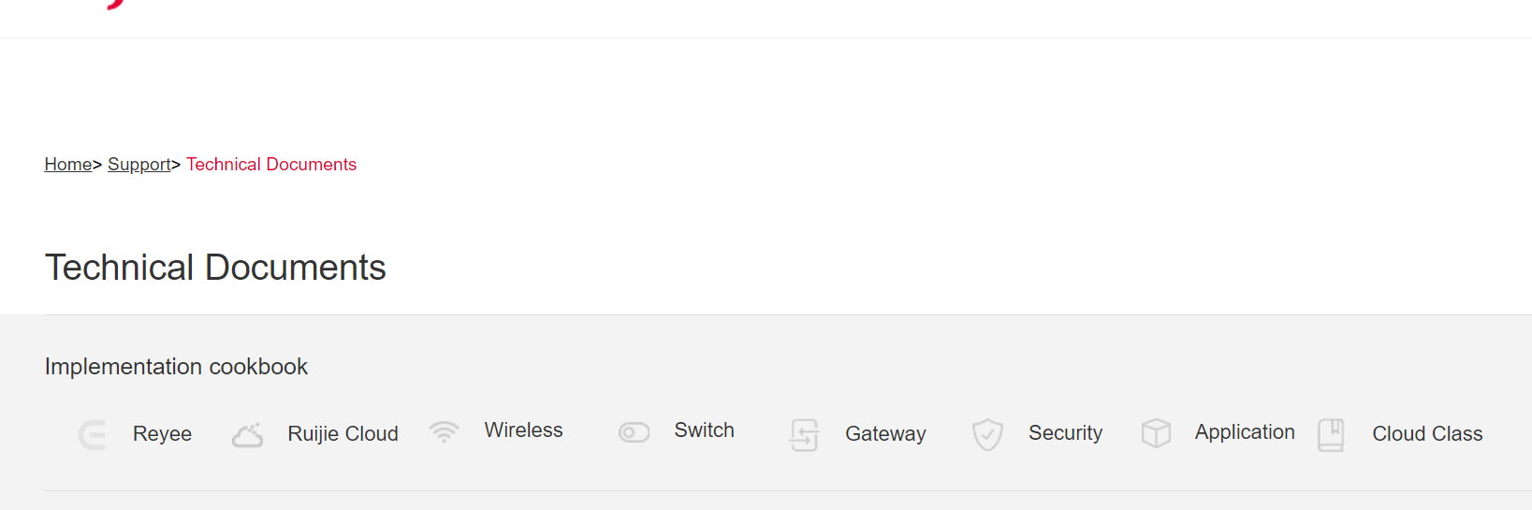This screenshot has width=1532, height=510.
Task: Open the Gateway arrows icon
Action: pos(805,435)
